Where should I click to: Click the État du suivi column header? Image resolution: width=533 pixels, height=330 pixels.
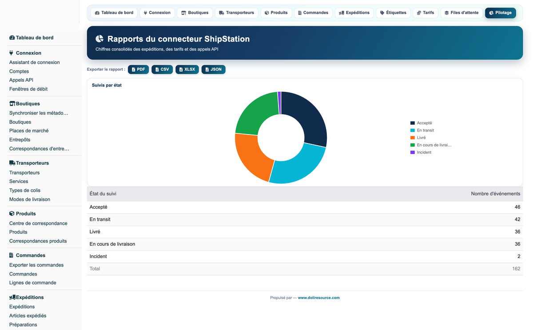(103, 194)
